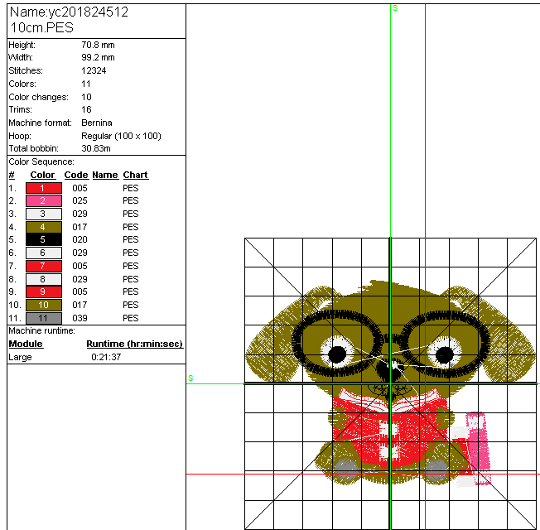This screenshot has width=540, height=530.
Task: Click the runtime value '0:21:37'
Action: [x=106, y=357]
